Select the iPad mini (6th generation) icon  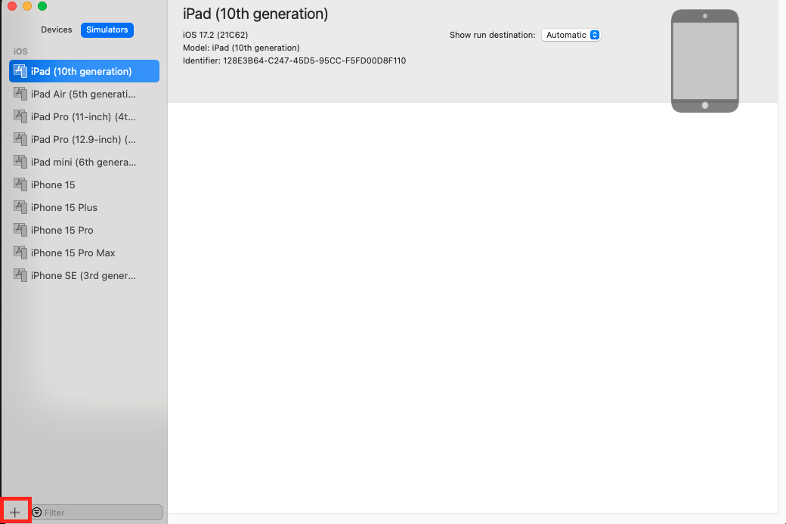(x=20, y=162)
